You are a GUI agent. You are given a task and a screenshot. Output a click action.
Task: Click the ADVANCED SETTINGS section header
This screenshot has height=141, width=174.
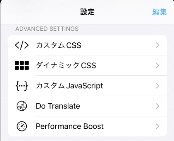(x=47, y=29)
